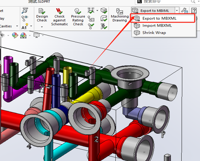Click the elbow pipe check icon
This screenshot has height=161, width=200.
[104, 19]
